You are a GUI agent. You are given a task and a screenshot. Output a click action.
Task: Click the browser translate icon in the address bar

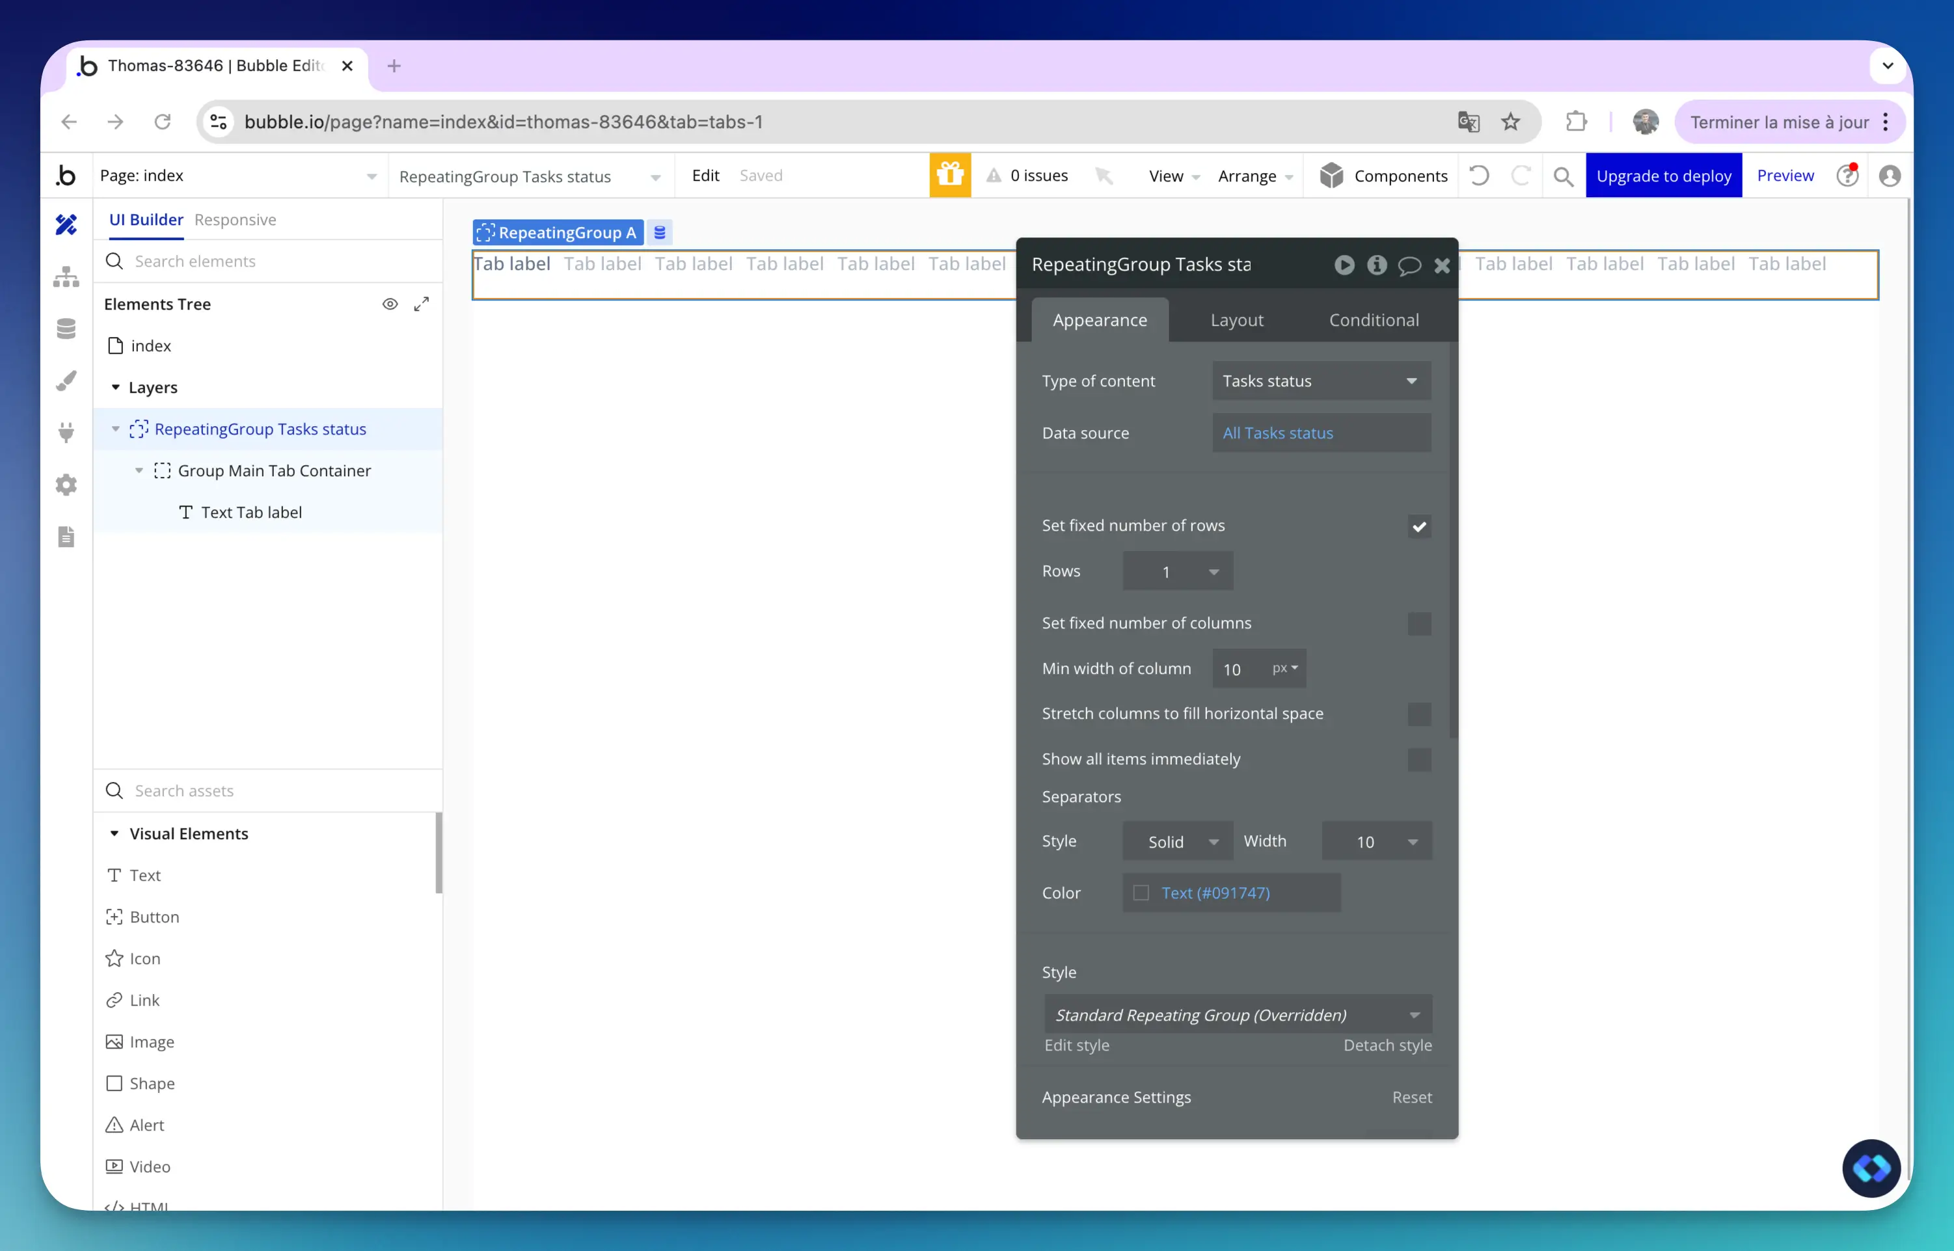(1469, 122)
